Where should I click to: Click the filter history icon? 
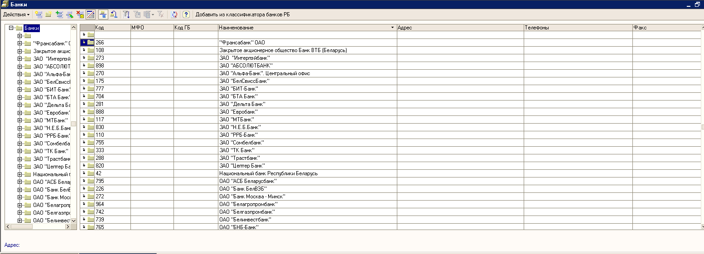click(x=146, y=14)
